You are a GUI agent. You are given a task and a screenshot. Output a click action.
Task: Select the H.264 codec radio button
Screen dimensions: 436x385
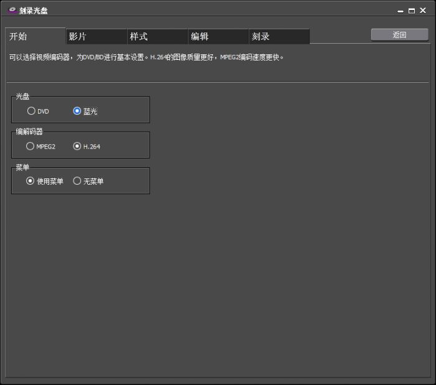pos(77,146)
